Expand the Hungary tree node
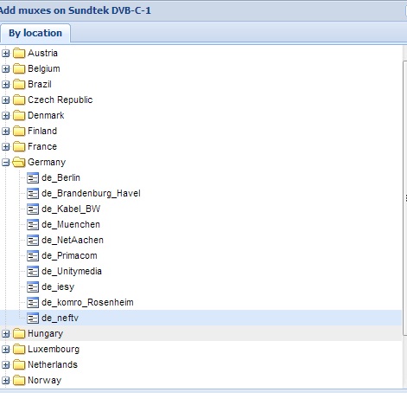Viewport: 407px width, 399px height. [5, 334]
